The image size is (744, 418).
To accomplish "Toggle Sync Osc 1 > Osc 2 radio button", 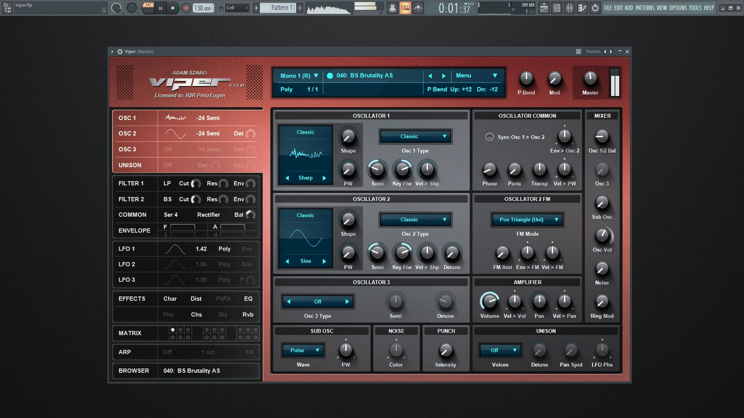I will (489, 137).
